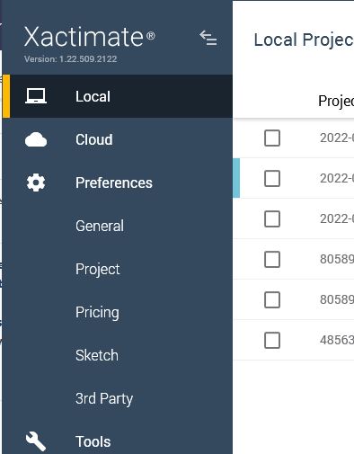Image resolution: width=354 pixels, height=454 pixels.
Task: Tick checkbox of first 2022 project row
Action: (x=272, y=138)
